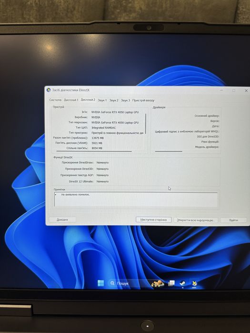Click the Integrated RAMDAC value
The image size is (250, 333).
point(104,127)
